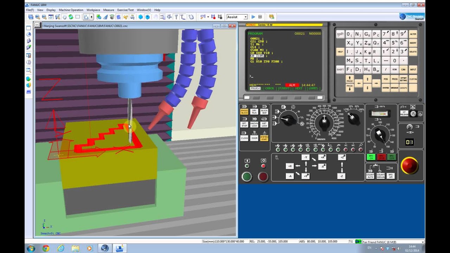Open the machine model dropdown in status bar
The height and width of the screenshot is (253, 450).
[x=422, y=242]
